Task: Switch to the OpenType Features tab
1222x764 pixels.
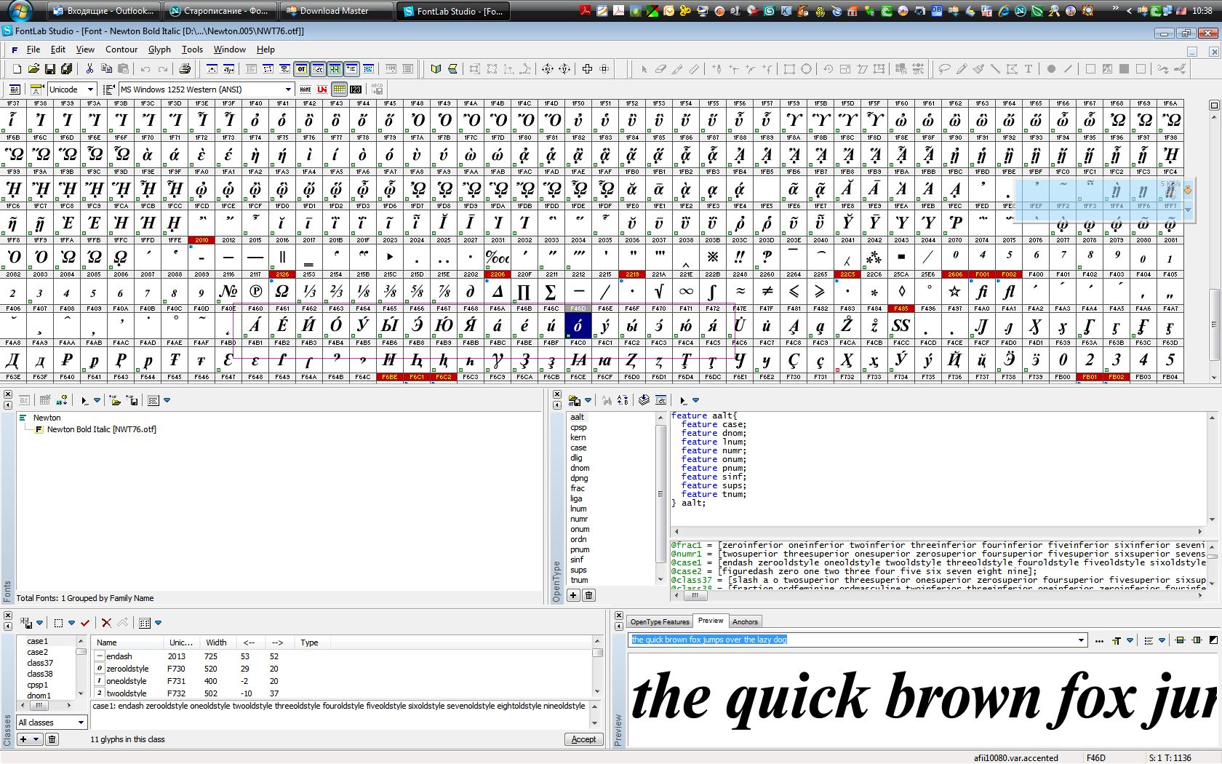Action: 660,622
